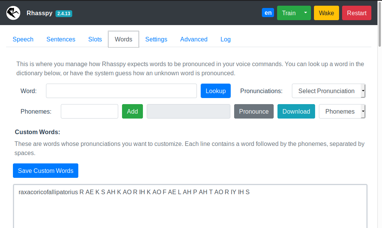Click the Custom Words: heading
382x228 pixels.
[x=38, y=132]
